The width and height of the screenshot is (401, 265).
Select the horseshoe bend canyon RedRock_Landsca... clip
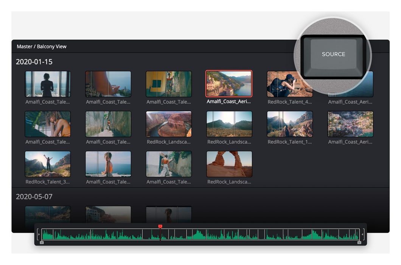pyautogui.click(x=168, y=124)
